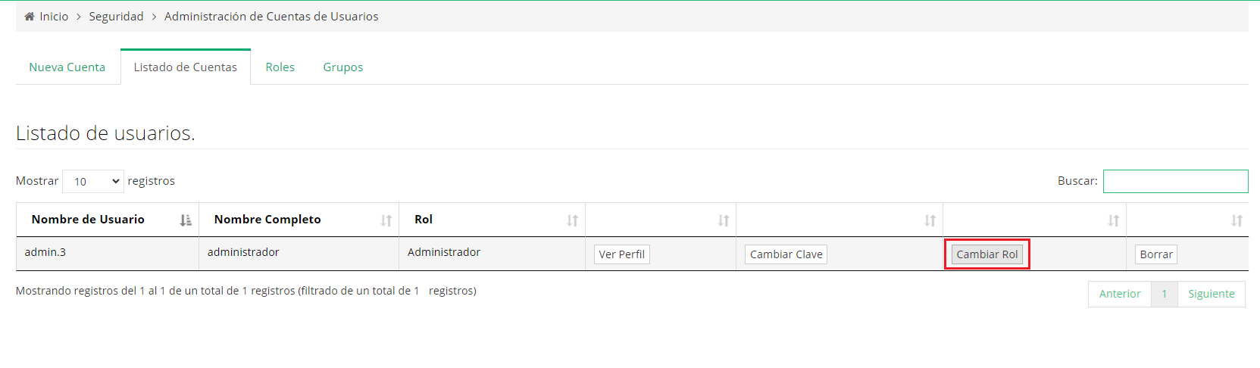Image resolution: width=1260 pixels, height=368 pixels.
Task: Click the Cambiar Clave button
Action: point(786,254)
